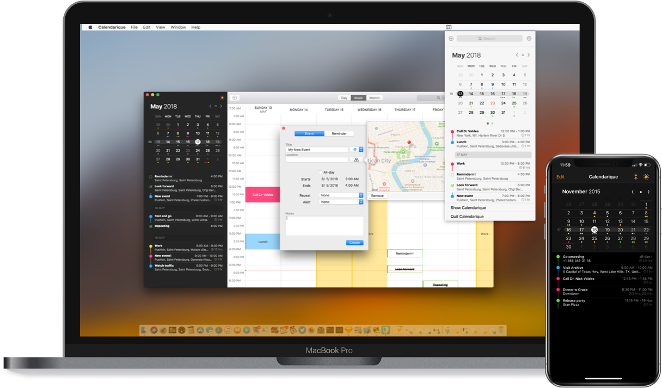Click the Location input field

pos(316,159)
